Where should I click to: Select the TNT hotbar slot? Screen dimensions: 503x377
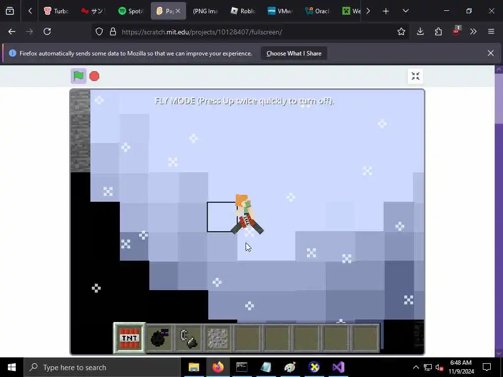tap(129, 338)
